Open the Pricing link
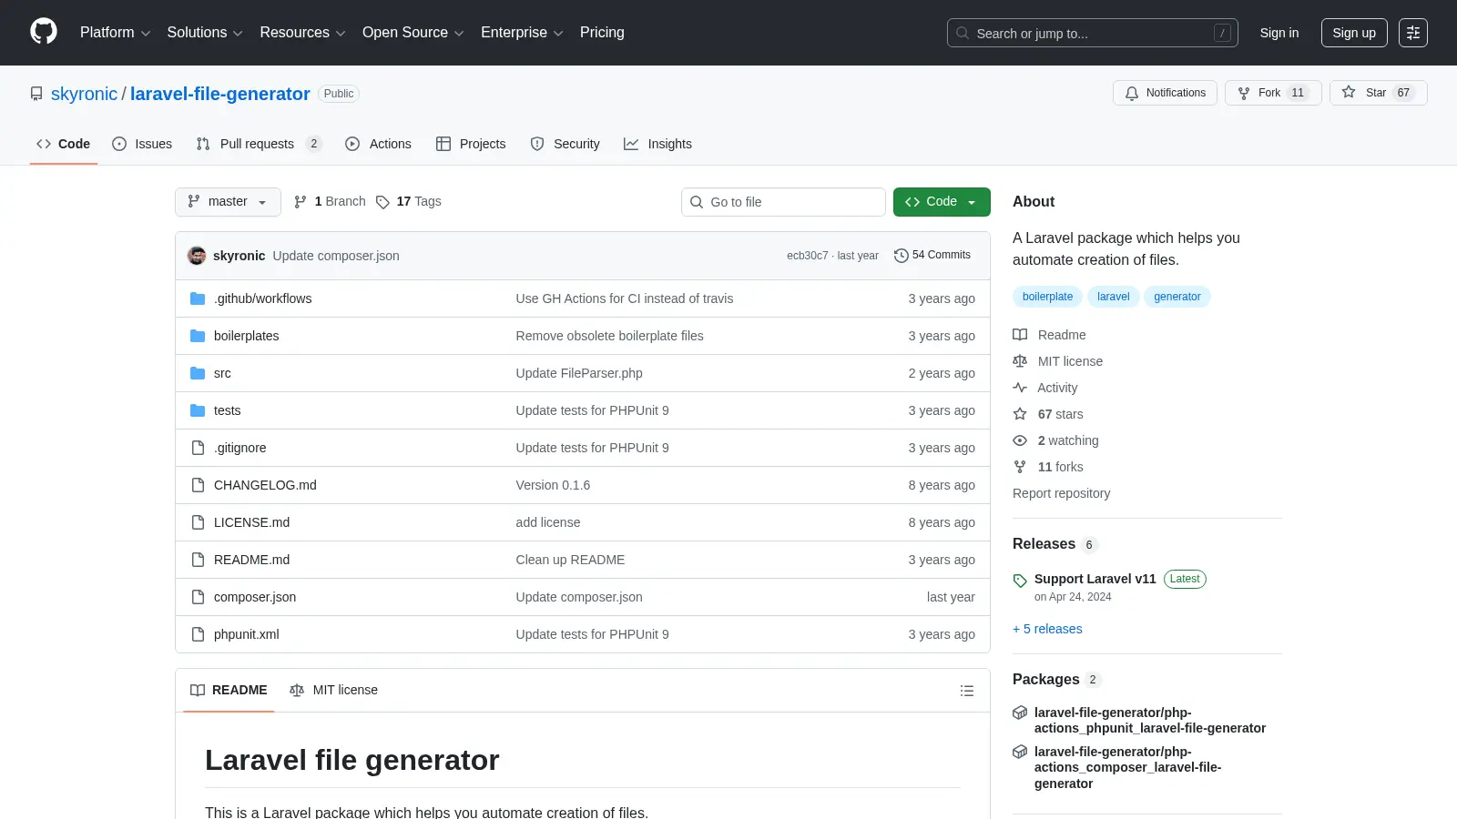This screenshot has height=819, width=1457. (x=602, y=33)
